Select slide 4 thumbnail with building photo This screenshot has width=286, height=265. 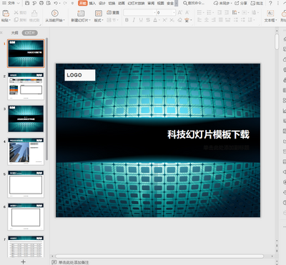point(26,151)
